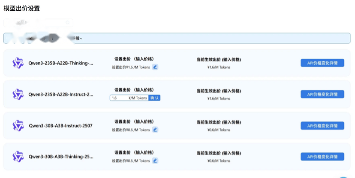Open API价格变化详情 for Qwen3-30B-A3B-Thinking
Image resolution: width=355 pixels, height=178 pixels.
click(x=322, y=157)
